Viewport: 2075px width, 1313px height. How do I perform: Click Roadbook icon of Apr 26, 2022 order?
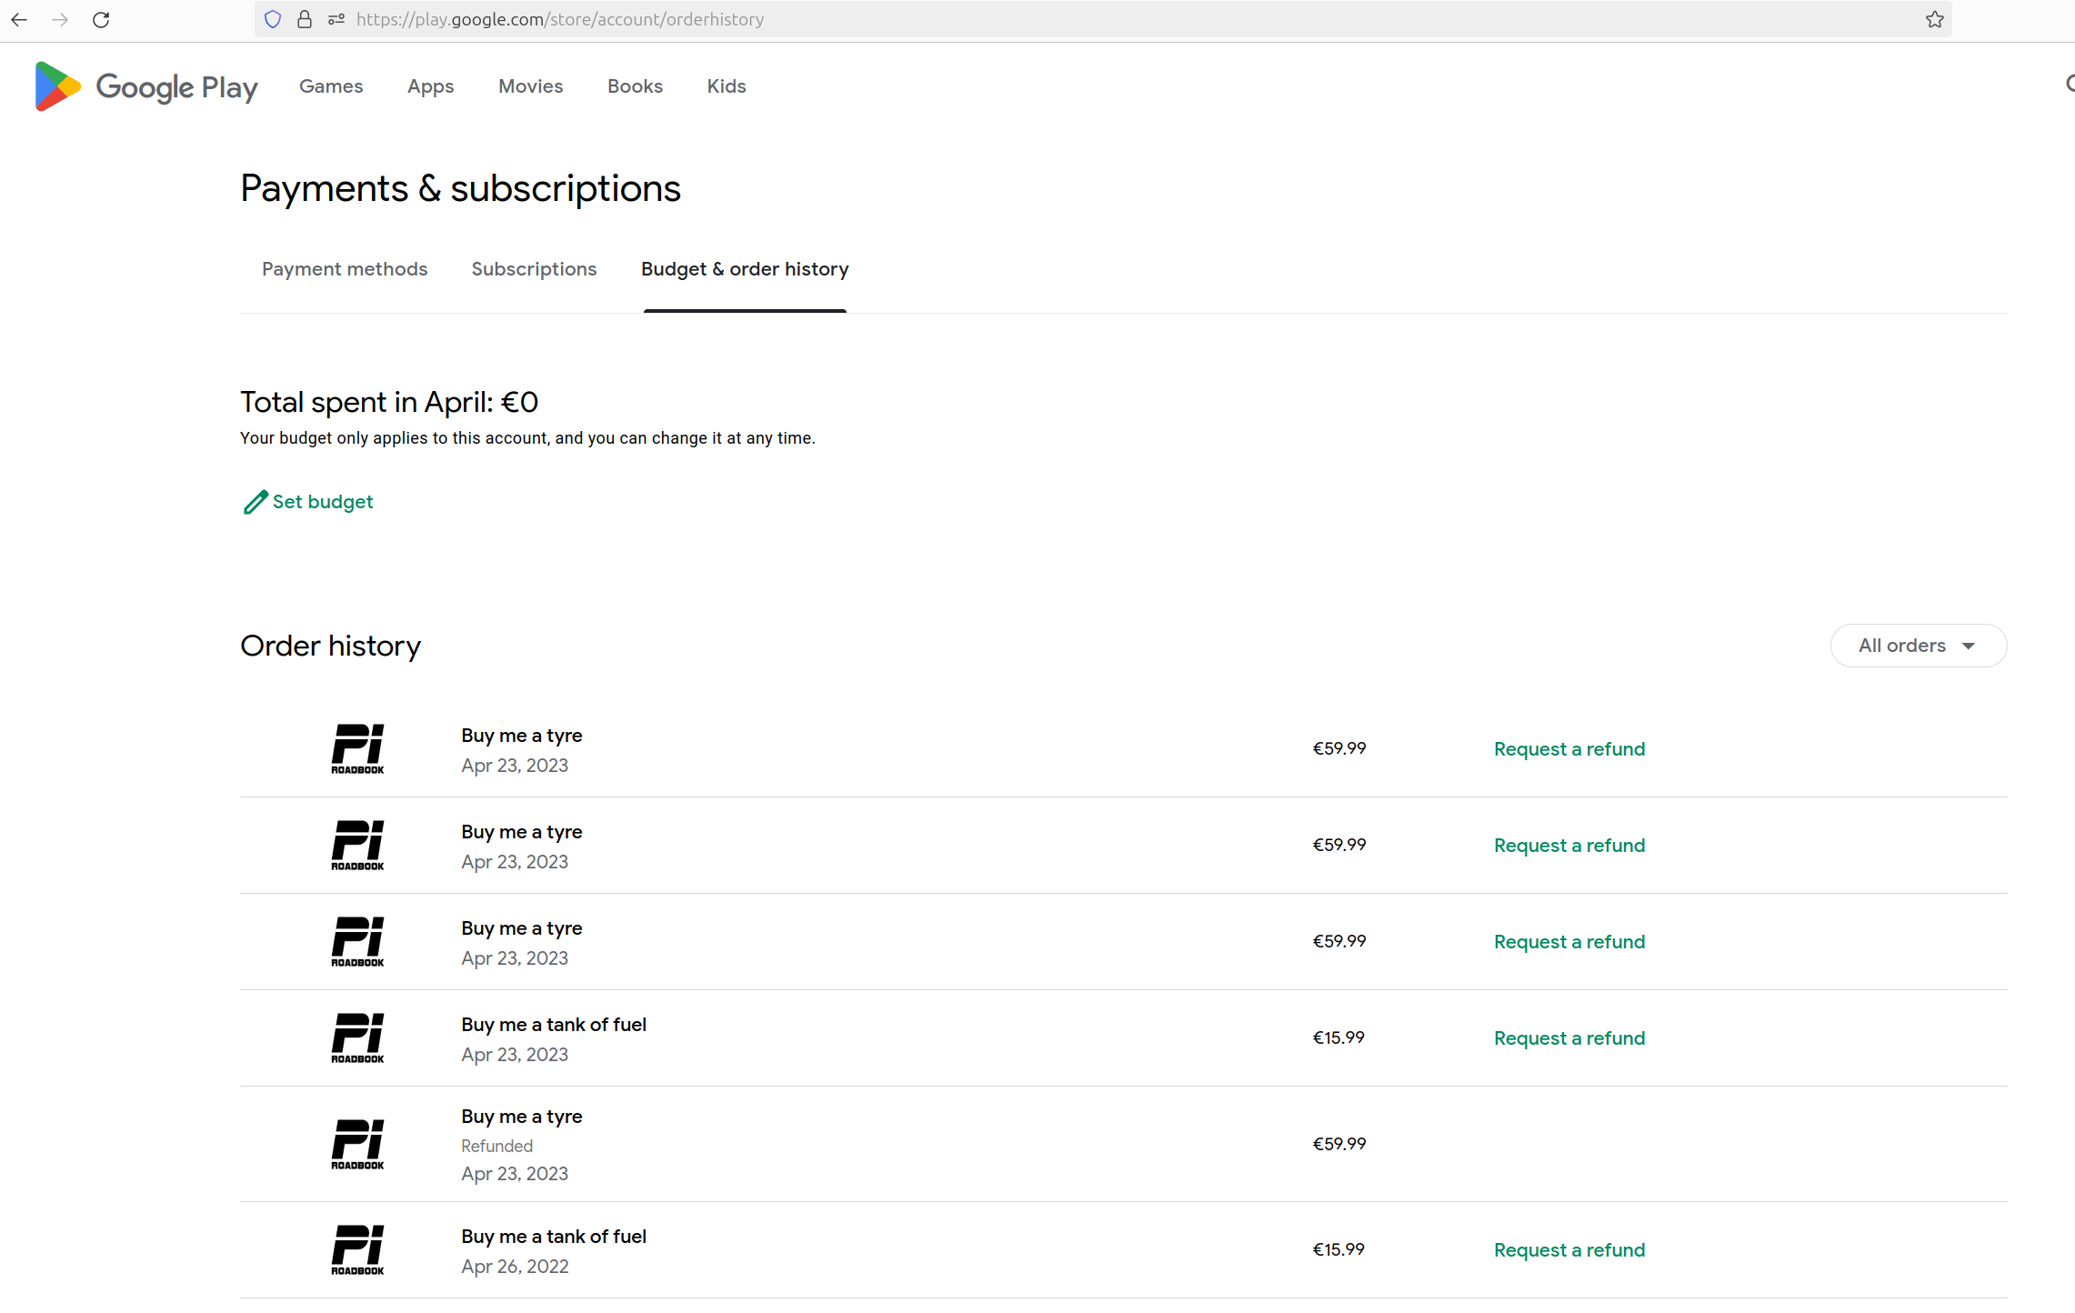357,1249
